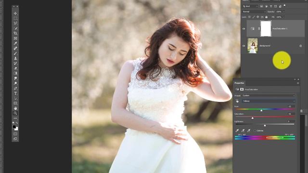Toggle adjustment layer filter

266,6
